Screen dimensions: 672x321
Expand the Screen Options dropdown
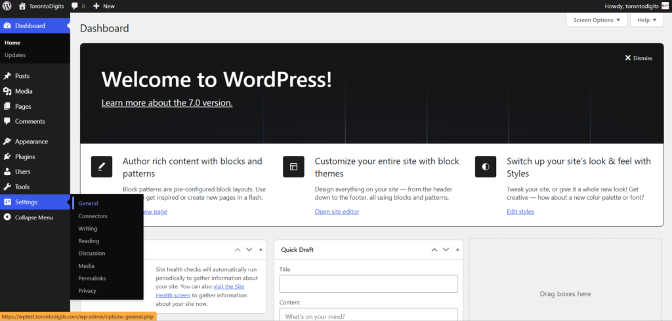coord(596,20)
